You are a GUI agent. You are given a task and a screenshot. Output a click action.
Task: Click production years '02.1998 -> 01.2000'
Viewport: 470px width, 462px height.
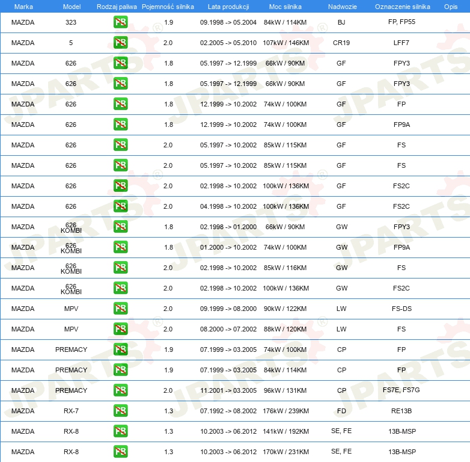(x=228, y=227)
